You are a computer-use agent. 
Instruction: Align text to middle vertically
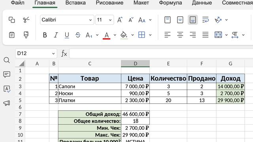(180, 20)
